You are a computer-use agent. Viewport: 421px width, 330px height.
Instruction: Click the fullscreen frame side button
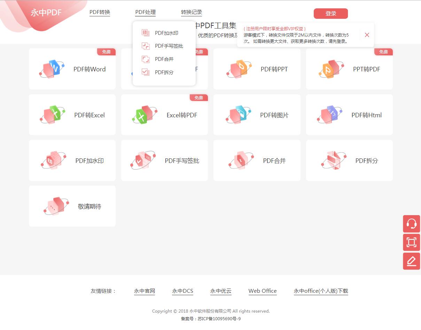click(412, 242)
